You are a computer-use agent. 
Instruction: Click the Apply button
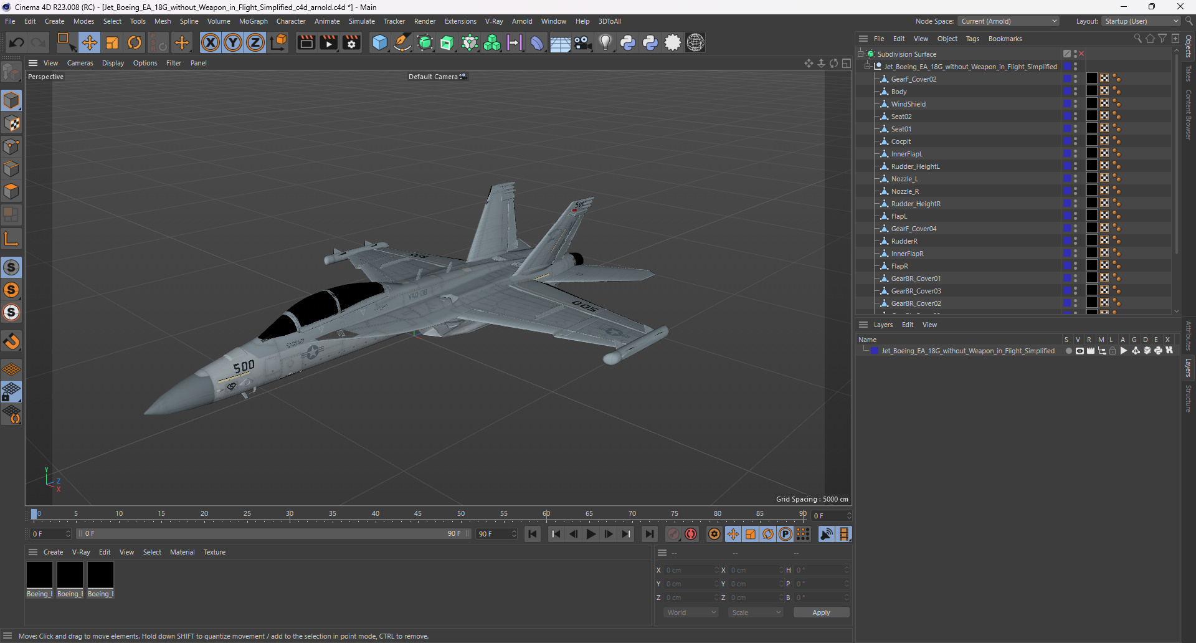821,612
